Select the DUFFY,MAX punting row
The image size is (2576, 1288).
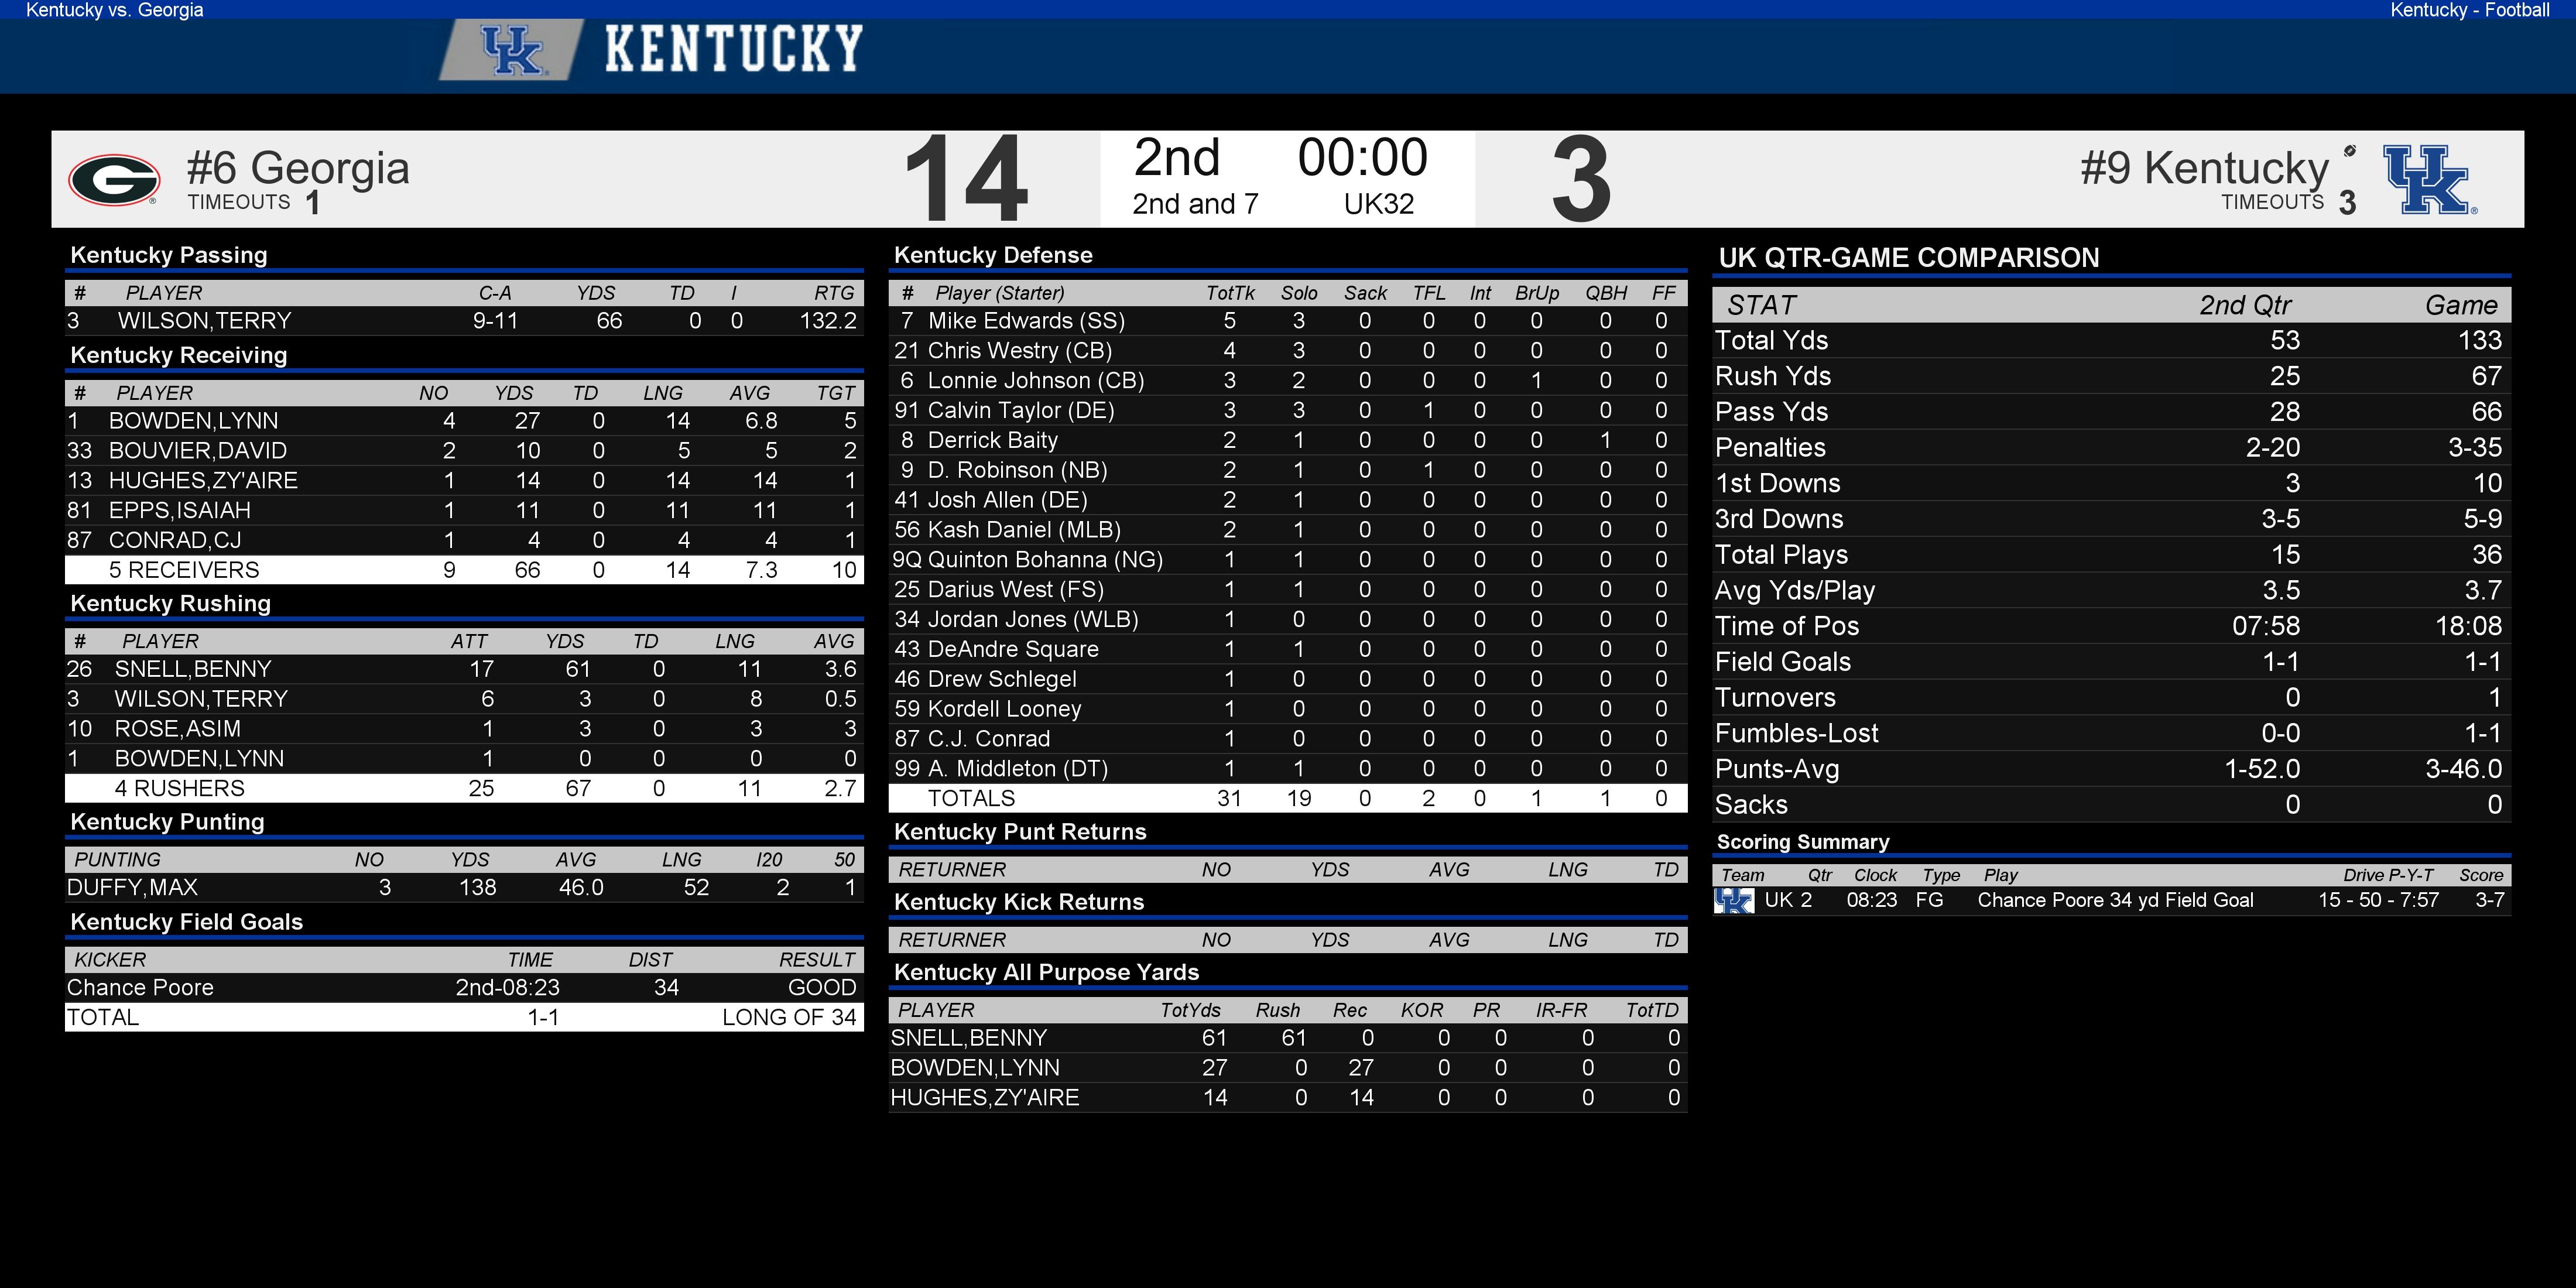[464, 888]
